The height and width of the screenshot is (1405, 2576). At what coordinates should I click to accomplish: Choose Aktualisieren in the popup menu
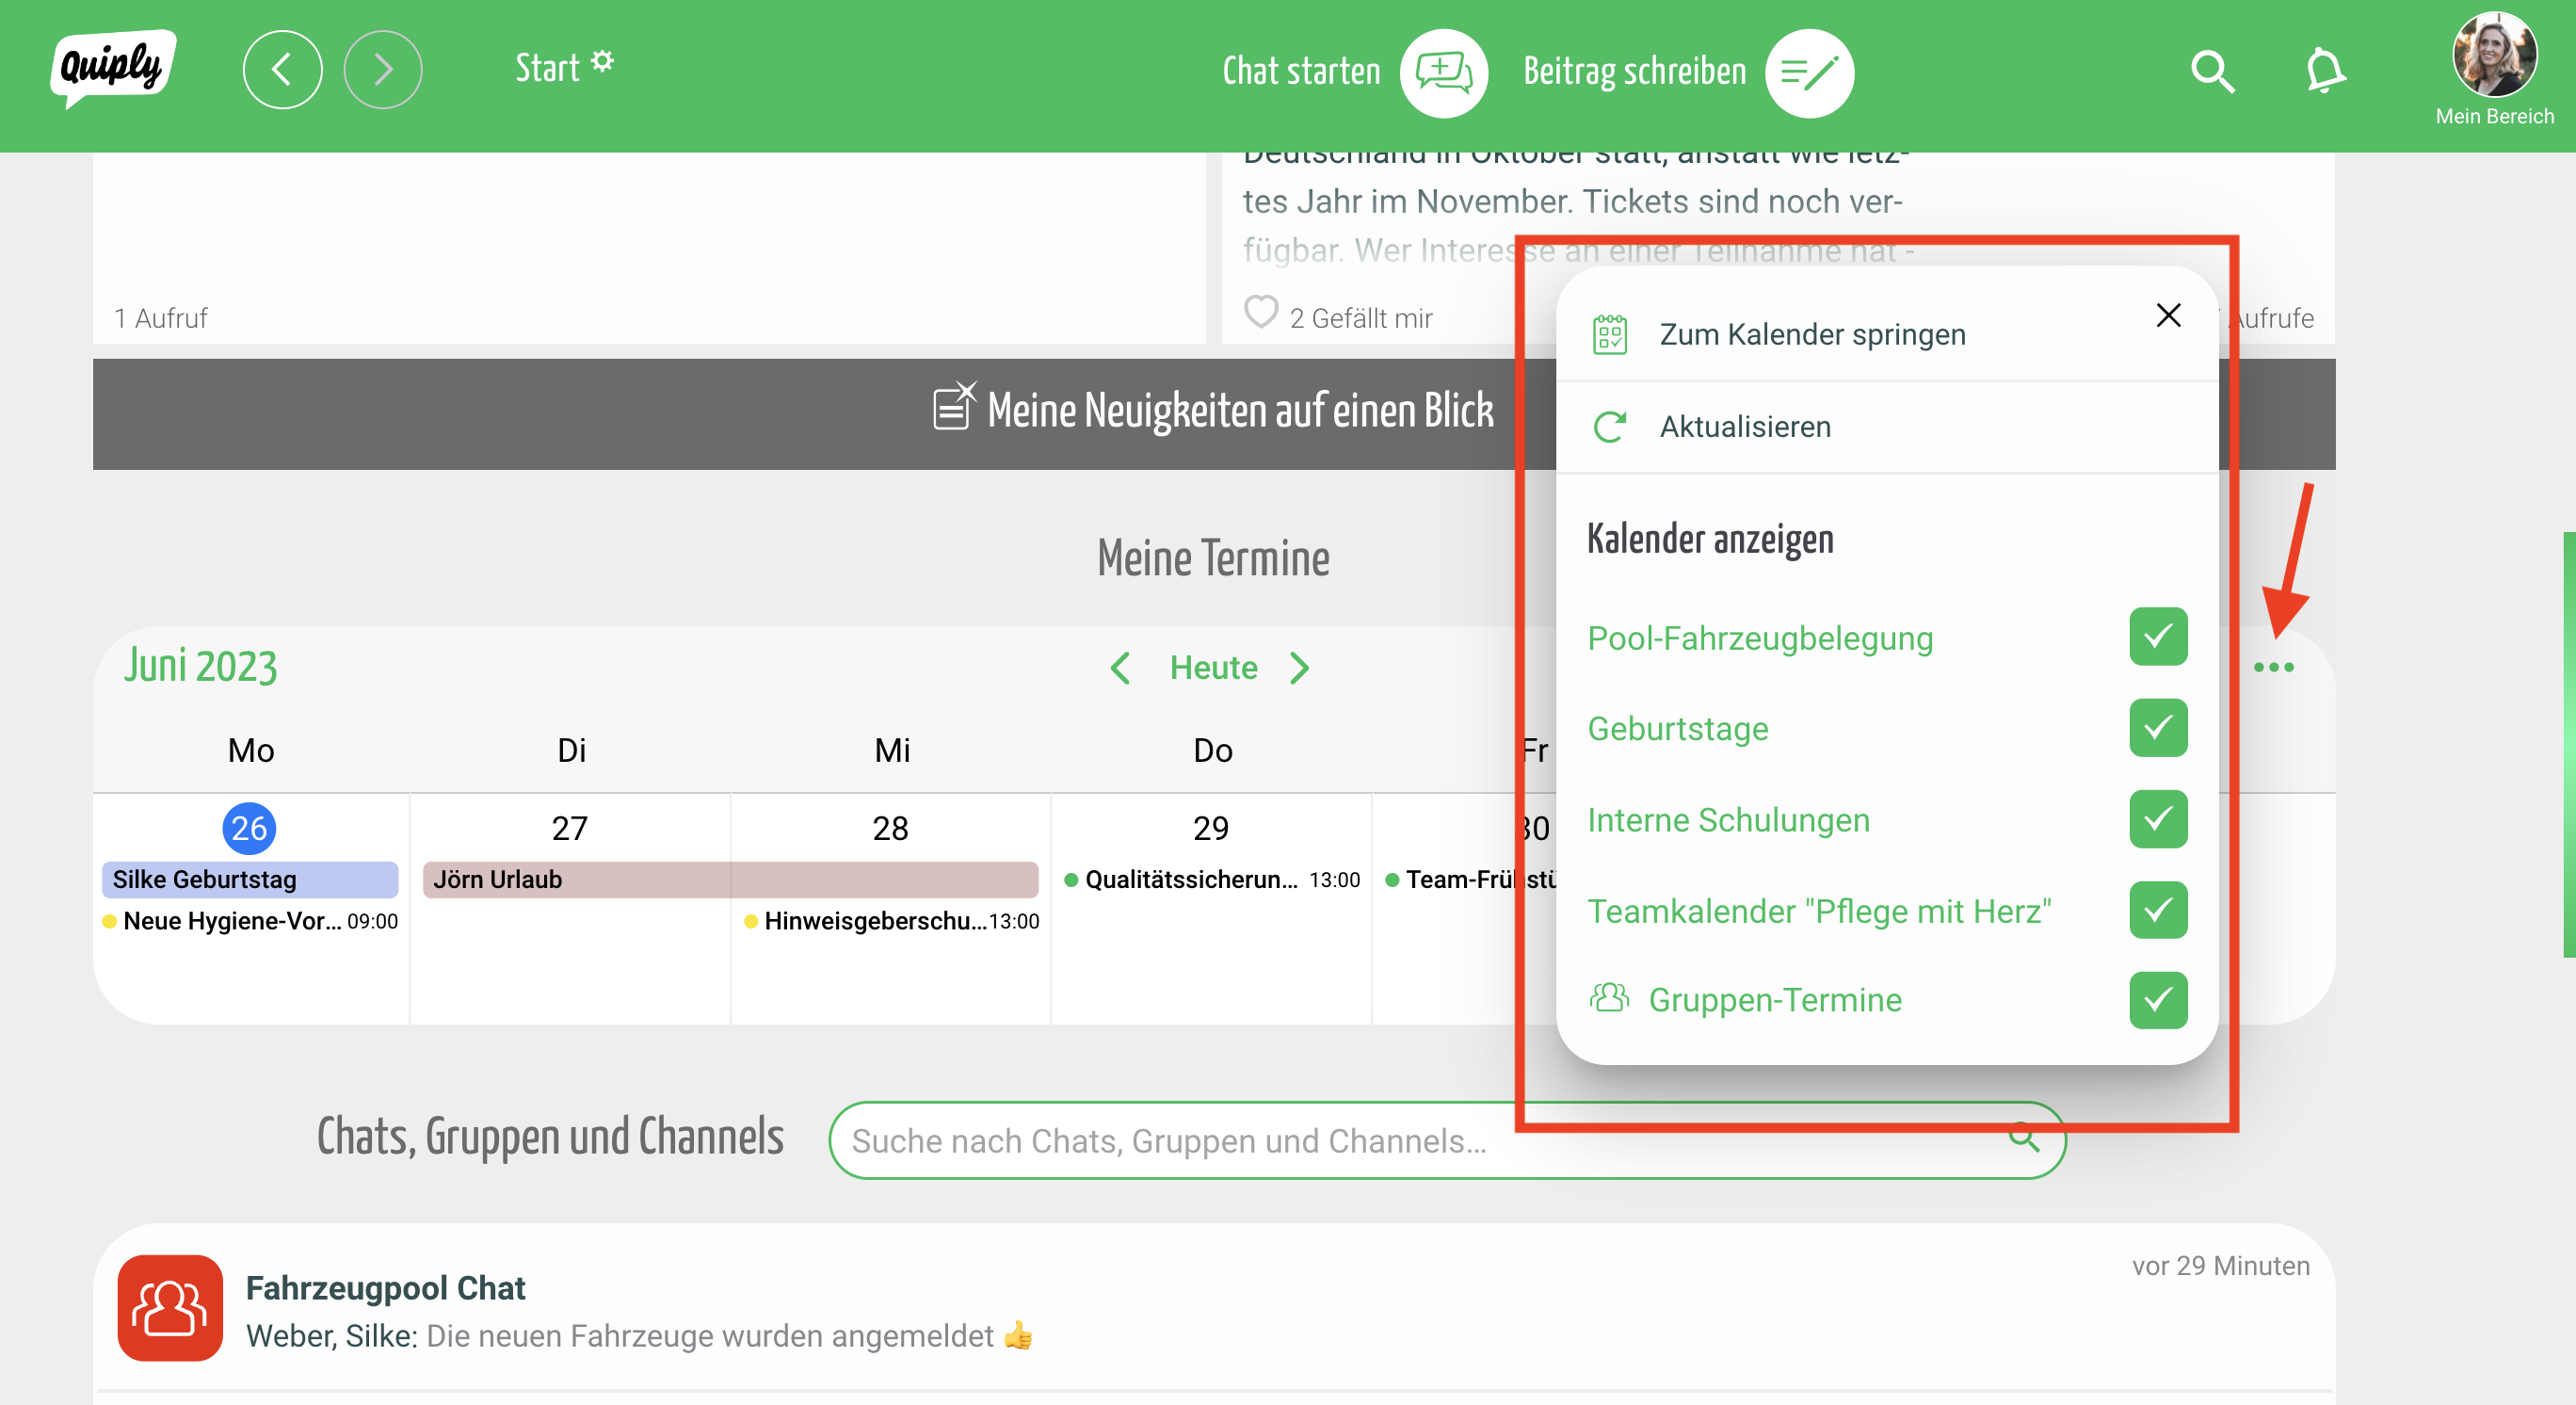1744,427
